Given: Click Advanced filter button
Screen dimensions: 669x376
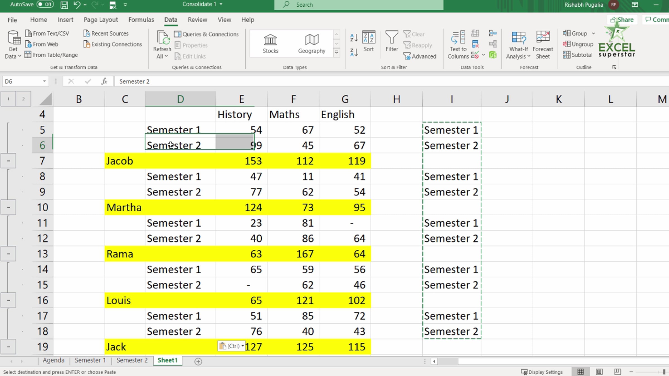Looking at the screenshot, I should 420,57.
